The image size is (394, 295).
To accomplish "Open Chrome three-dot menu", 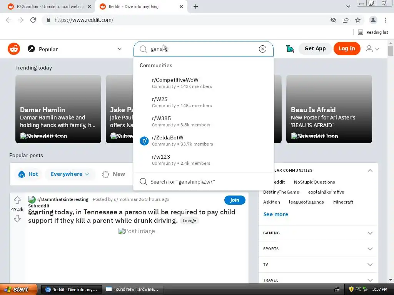I will pyautogui.click(x=386, y=20).
